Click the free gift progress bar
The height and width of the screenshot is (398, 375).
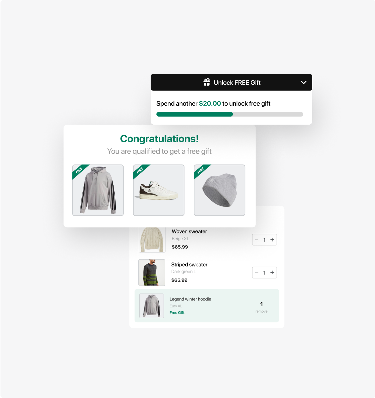point(230,114)
